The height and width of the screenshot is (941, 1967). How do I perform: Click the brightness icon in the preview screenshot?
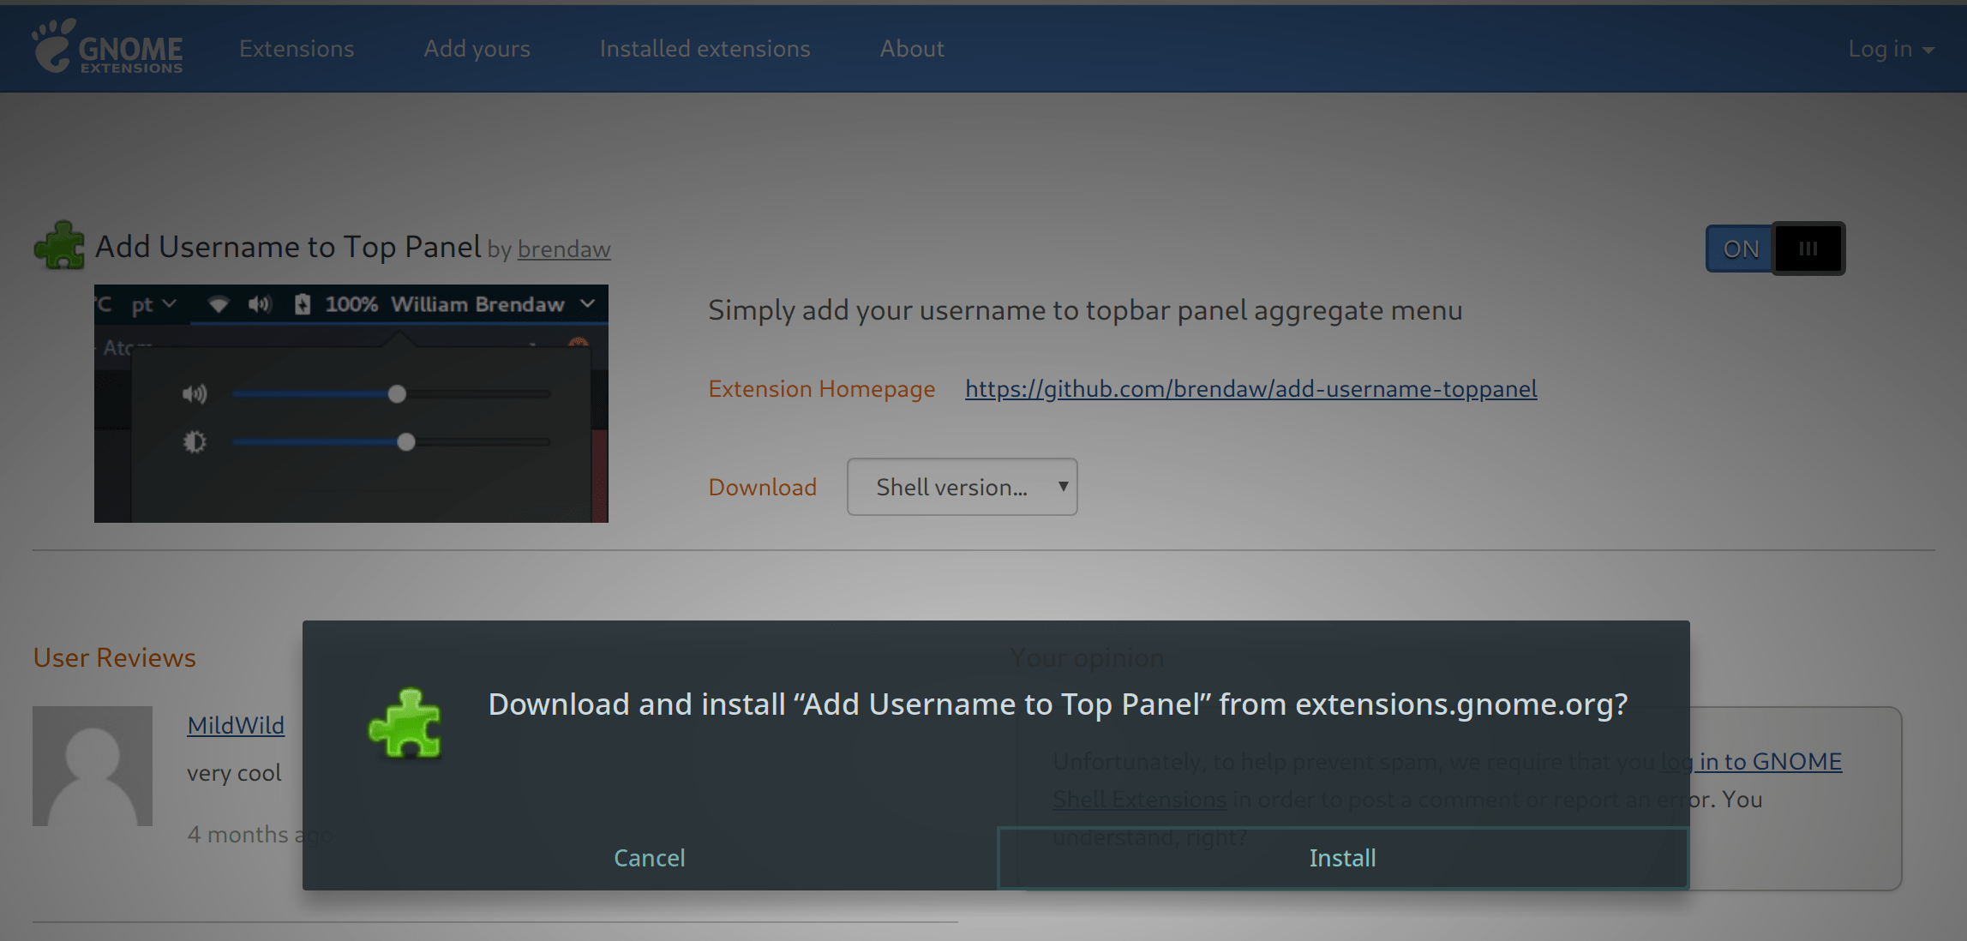[196, 441]
